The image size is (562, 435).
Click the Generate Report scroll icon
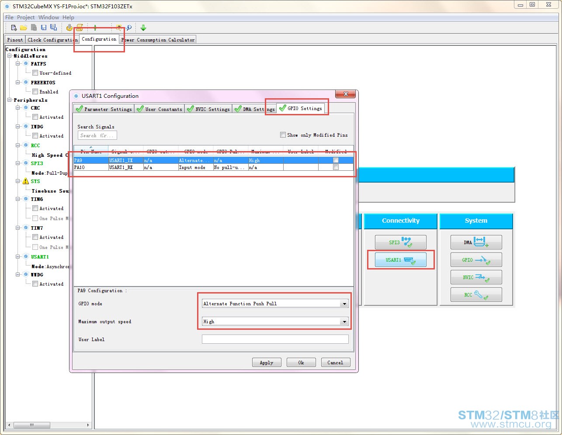click(80, 28)
